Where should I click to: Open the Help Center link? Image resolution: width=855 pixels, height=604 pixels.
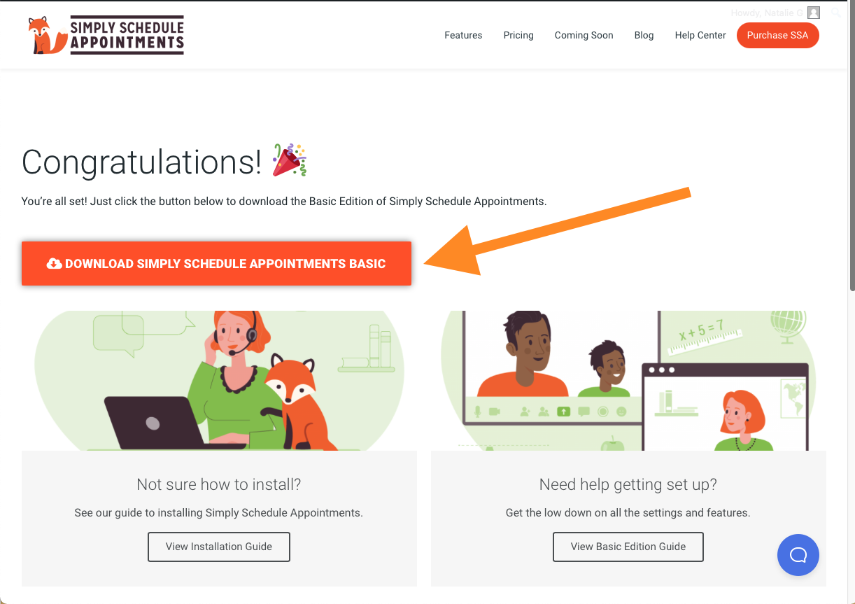[x=700, y=35]
